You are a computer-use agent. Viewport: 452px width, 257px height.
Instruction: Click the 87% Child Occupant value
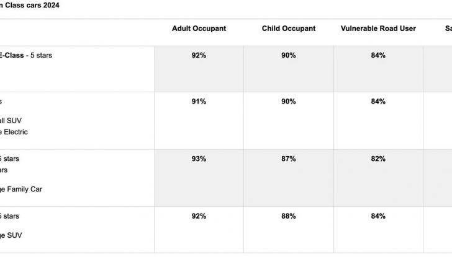click(x=288, y=159)
